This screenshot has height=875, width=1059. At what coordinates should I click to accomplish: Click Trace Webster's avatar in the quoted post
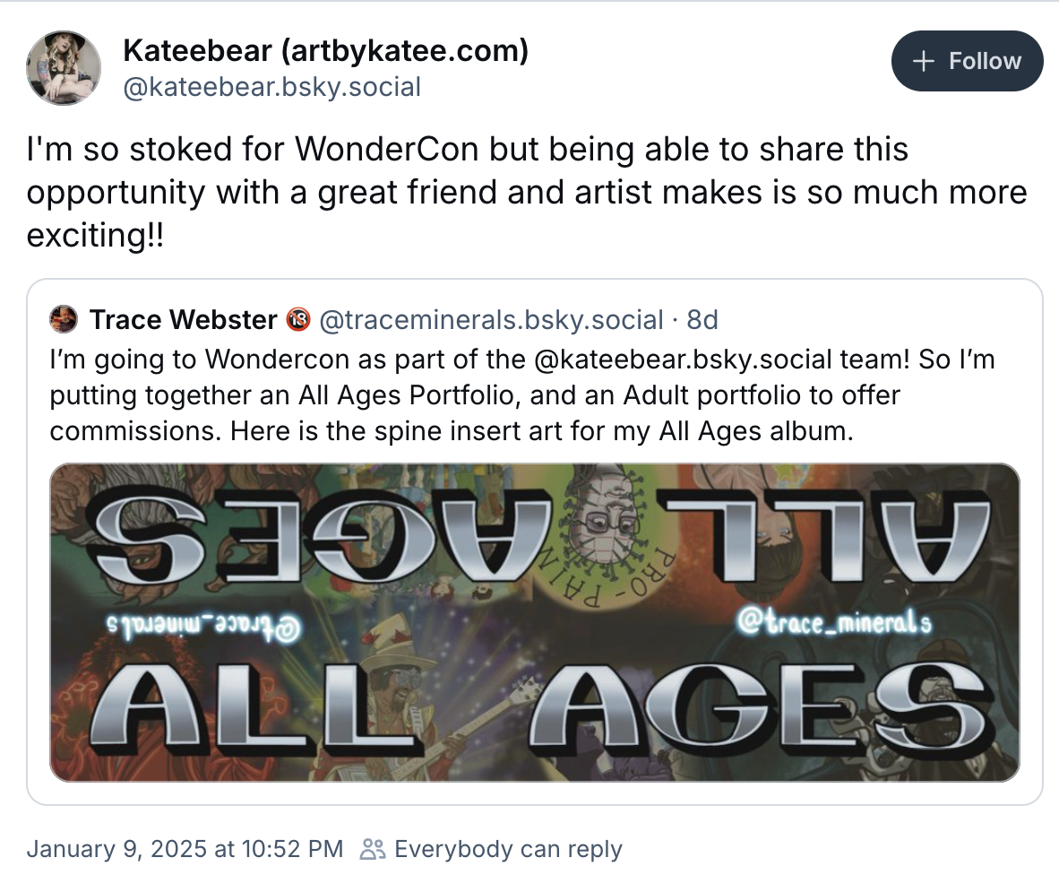click(63, 319)
